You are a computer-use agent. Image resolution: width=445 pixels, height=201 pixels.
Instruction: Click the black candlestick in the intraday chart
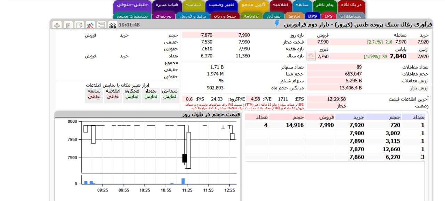coord(185,158)
